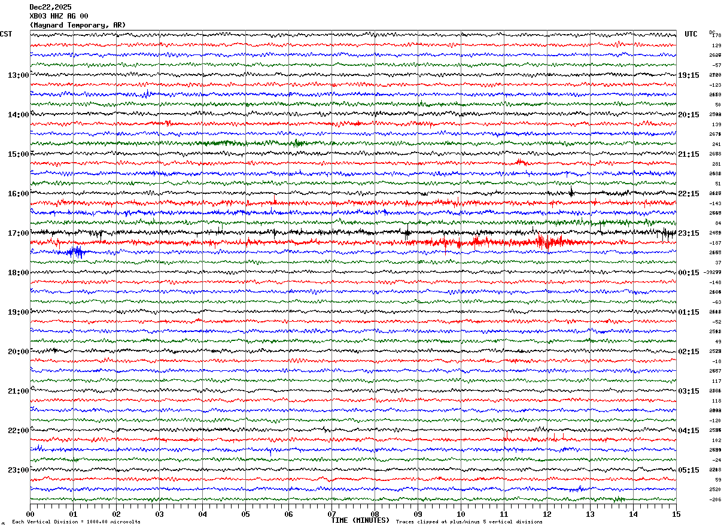Select the 15:00 CST hour label
This screenshot has height=530, width=724.
pos(18,154)
